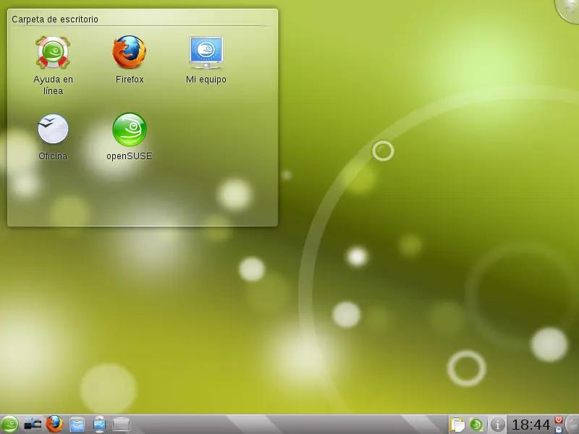Click the openSUSE label text
The height and width of the screenshot is (434, 579).
tap(130, 156)
